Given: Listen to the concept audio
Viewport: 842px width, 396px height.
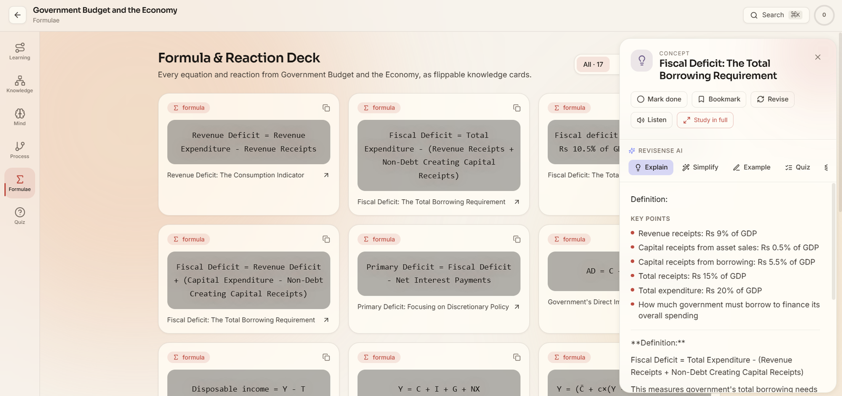Looking at the screenshot, I should (651, 120).
